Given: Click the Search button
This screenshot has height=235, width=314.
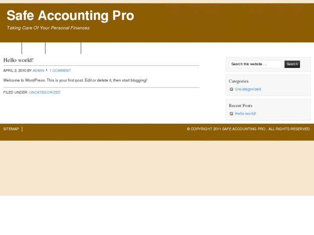Looking at the screenshot, I should [x=292, y=64].
